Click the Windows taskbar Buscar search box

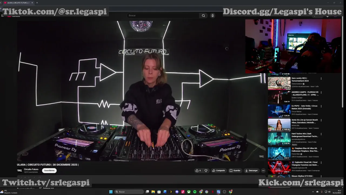point(129,192)
